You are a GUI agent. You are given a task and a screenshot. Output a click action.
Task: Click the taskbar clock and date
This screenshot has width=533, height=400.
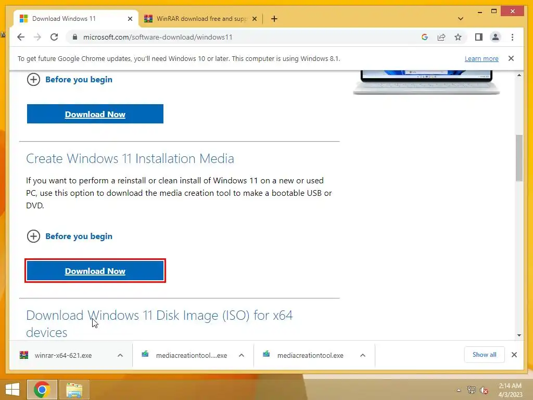[510, 390]
